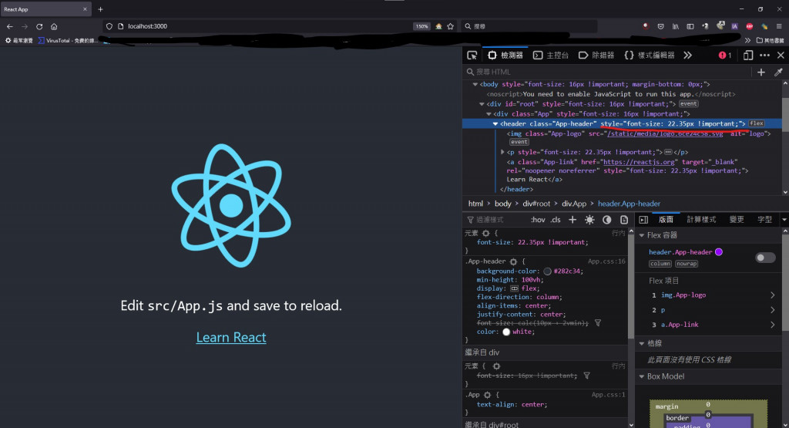Add a new CSS rule with plus
Viewport: 789px width, 428px height.
tap(572, 220)
